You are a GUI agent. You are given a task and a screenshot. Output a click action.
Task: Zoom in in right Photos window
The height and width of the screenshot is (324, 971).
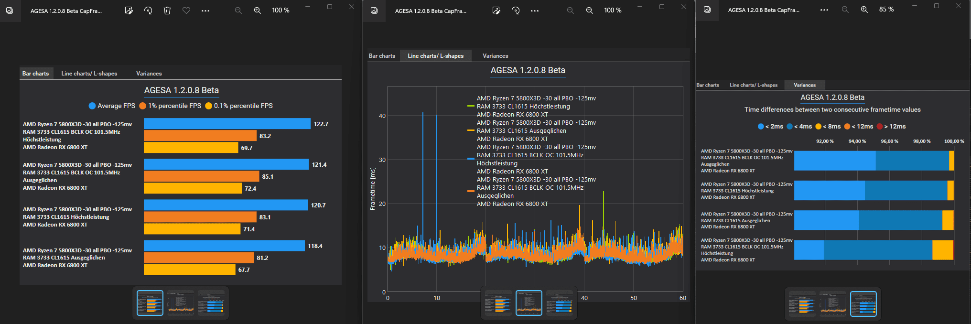pos(864,10)
